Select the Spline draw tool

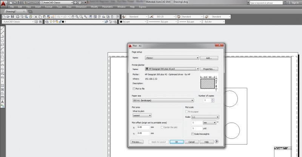point(3,61)
